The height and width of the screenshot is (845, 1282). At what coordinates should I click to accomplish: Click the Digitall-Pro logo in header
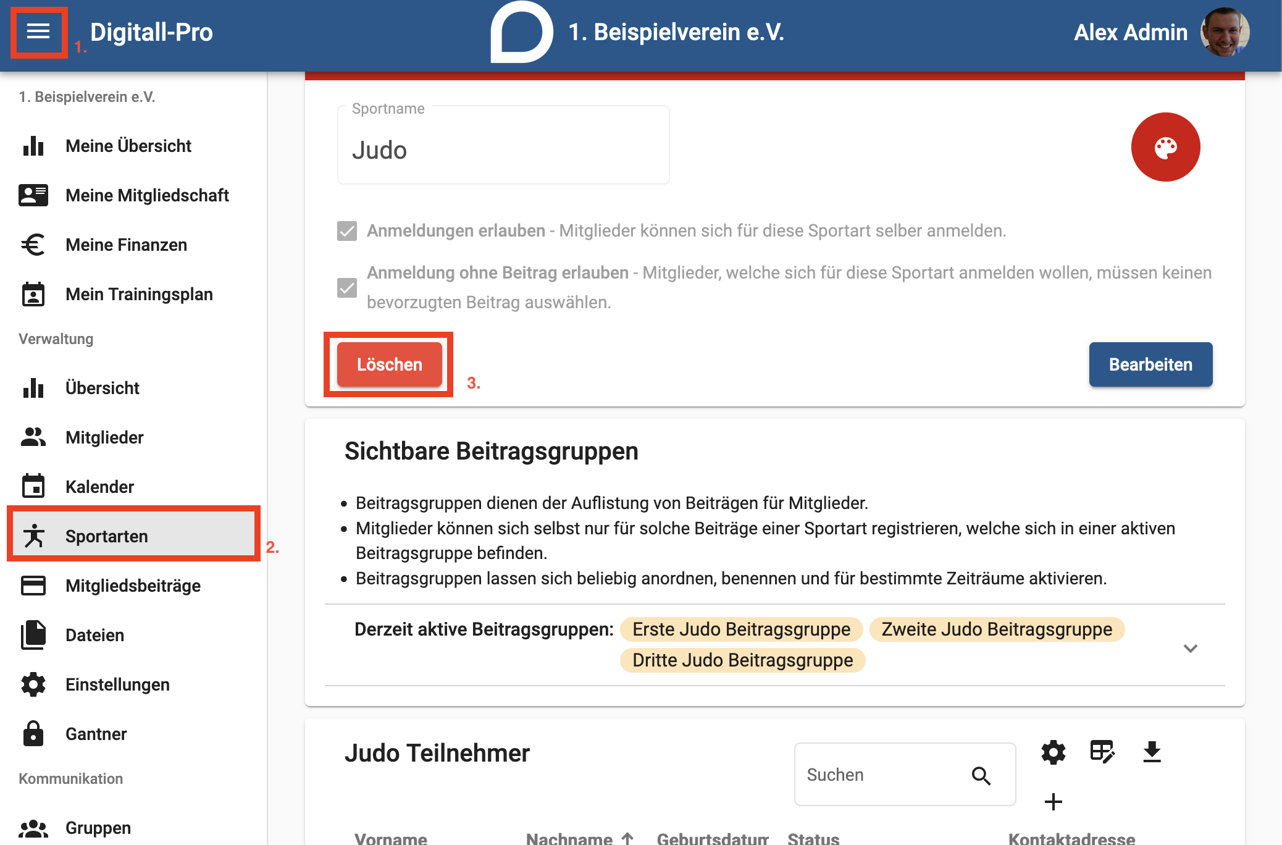522,32
